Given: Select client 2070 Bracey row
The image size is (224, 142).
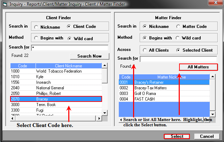Looking at the screenshot, I should pos(56,99).
